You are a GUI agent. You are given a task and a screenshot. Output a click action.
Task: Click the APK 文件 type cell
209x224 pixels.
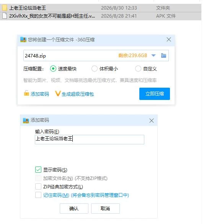[x=166, y=16]
